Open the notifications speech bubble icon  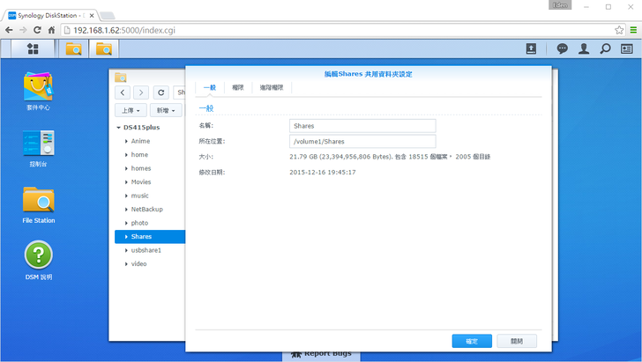point(562,48)
